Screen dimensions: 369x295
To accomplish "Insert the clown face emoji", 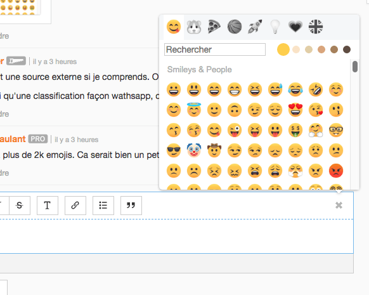I will tap(194, 150).
